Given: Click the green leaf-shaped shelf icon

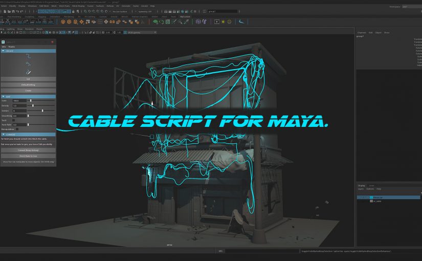Looking at the screenshot, I should [156, 22].
